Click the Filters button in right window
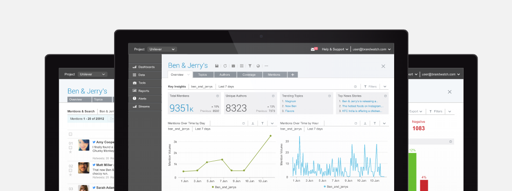The height and width of the screenshot is (191, 512). [x=436, y=112]
